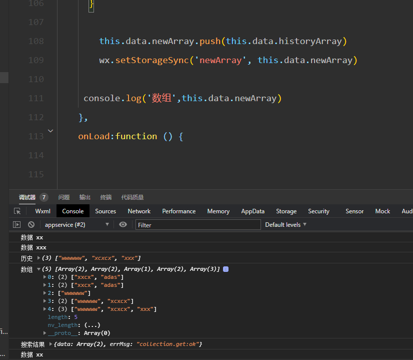This screenshot has height=360, width=413.
Task: Expand the 搜索结果 object
Action: [50, 344]
